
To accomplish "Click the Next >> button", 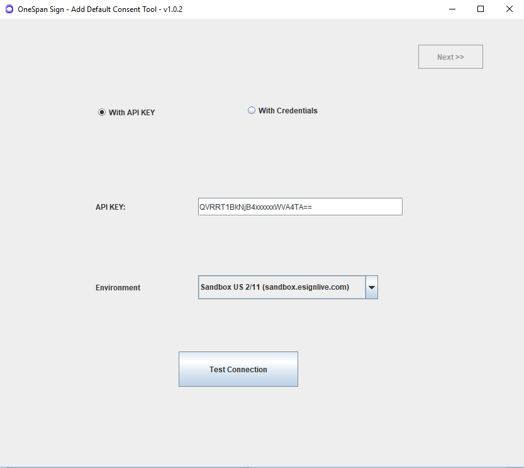I will coord(450,57).
